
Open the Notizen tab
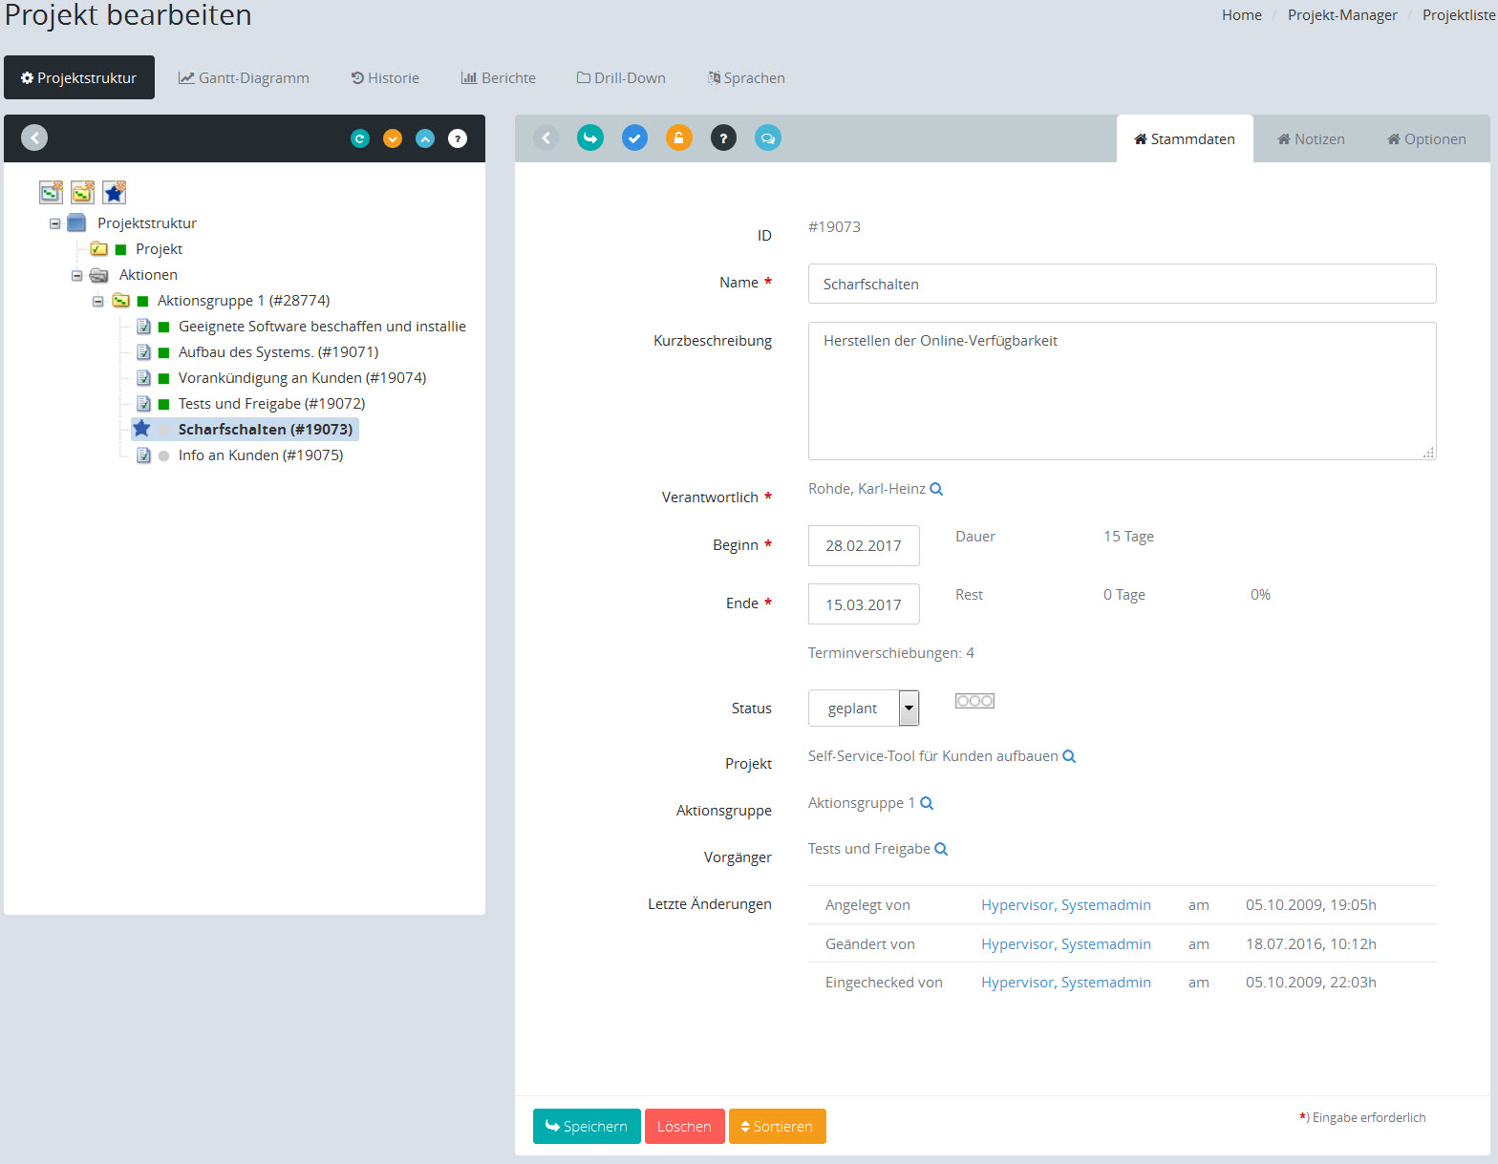(x=1311, y=139)
